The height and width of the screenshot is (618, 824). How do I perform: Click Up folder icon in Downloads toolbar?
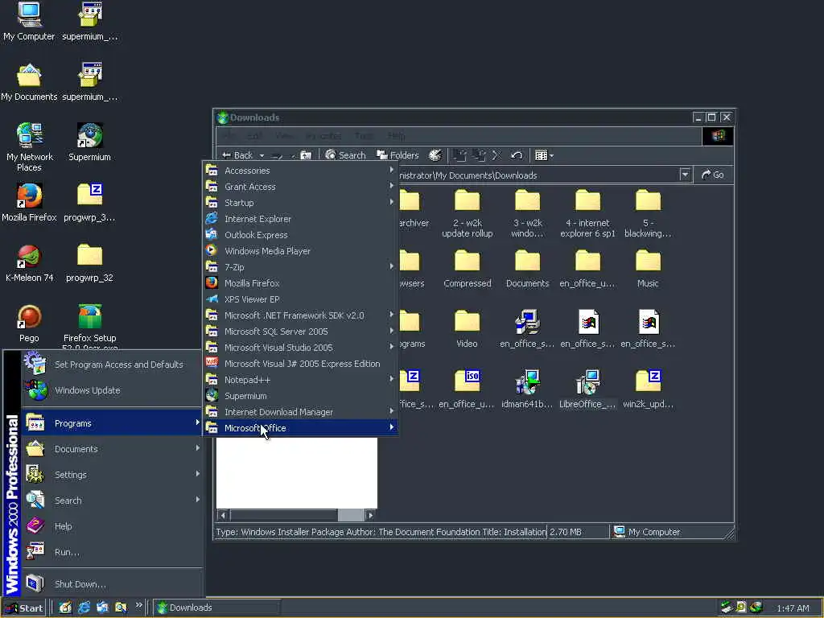[x=306, y=155]
